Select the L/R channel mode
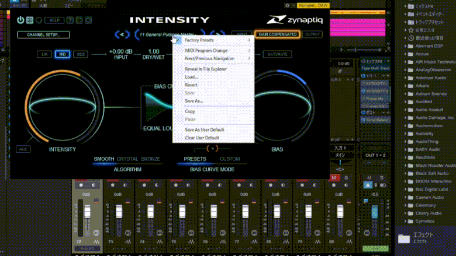This screenshot has height=256, width=456. [x=44, y=54]
